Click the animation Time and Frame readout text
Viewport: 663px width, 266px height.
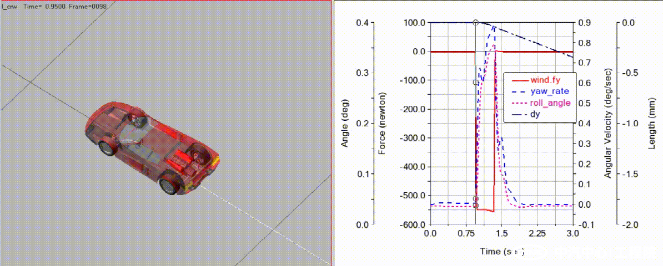[x=57, y=5]
